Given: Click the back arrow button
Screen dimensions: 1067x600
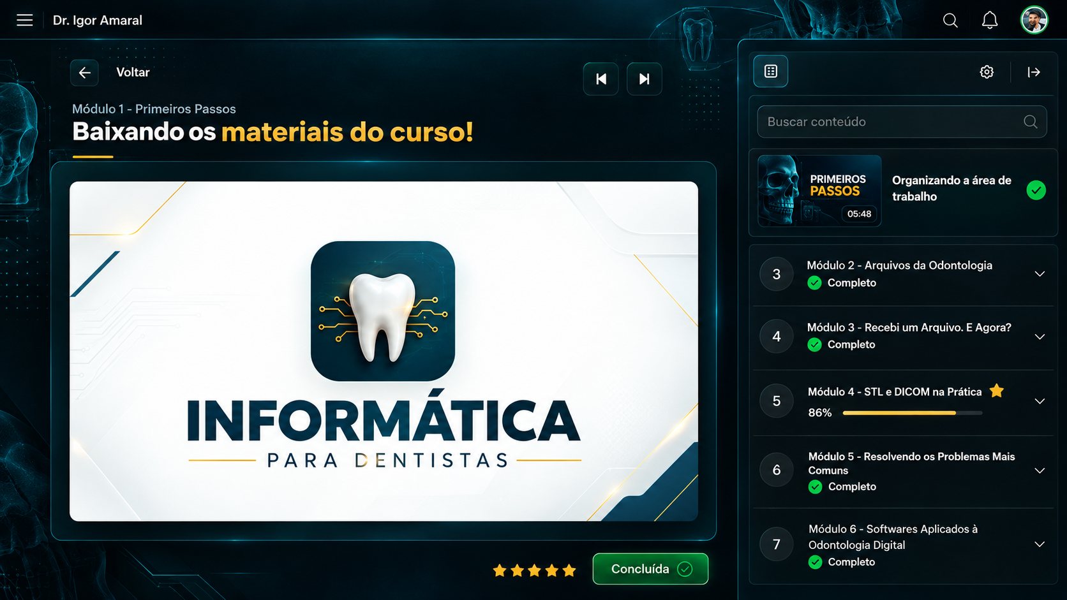Looking at the screenshot, I should point(84,73).
